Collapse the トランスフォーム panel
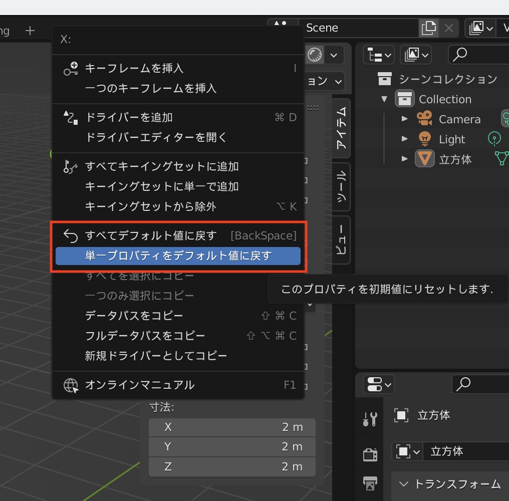Viewport: 509px width, 501px height. pos(404,484)
